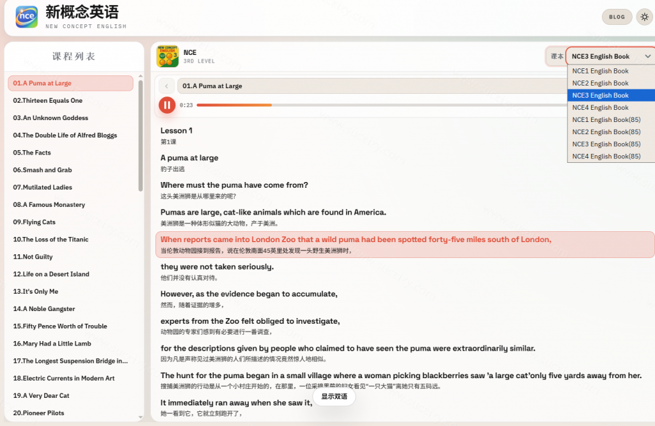The image size is (655, 426).
Task: Open lesson 11.Not Guilty
Action: point(70,257)
